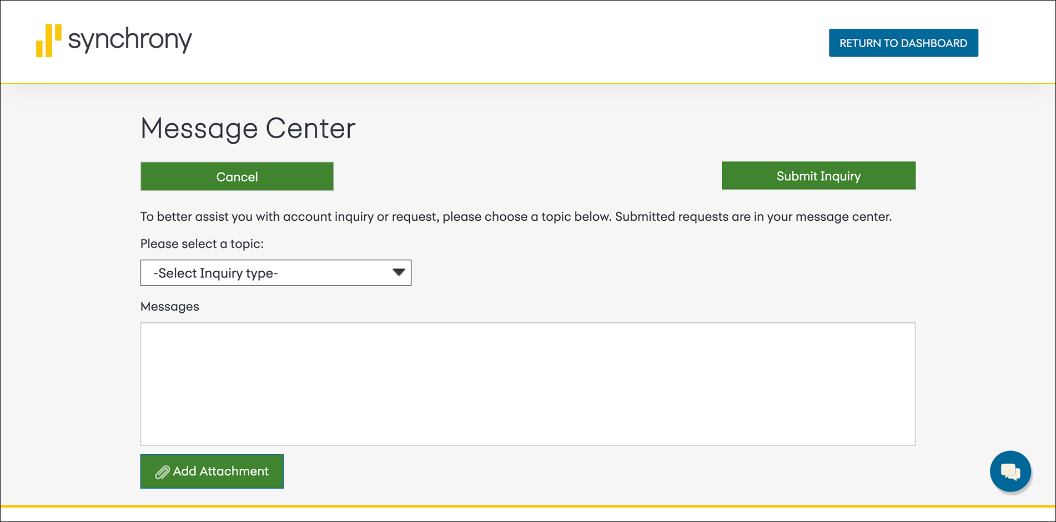Focus the Messages text area
The height and width of the screenshot is (522, 1056).
(x=527, y=384)
